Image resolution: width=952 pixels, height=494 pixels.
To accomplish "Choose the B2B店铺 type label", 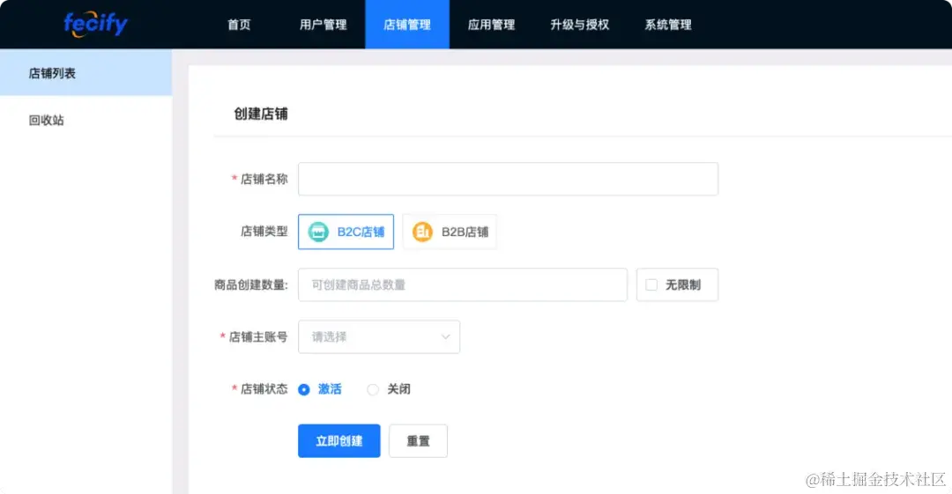I will [465, 232].
